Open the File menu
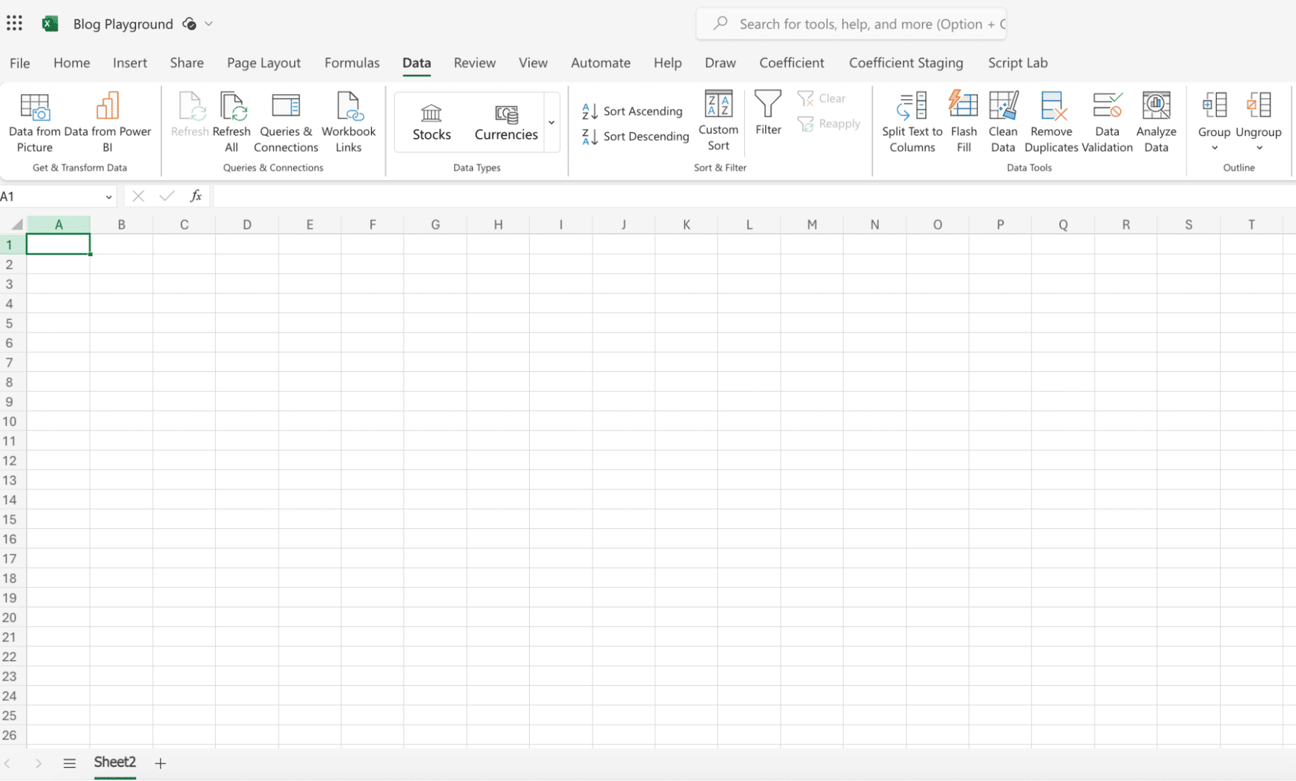 coord(19,63)
